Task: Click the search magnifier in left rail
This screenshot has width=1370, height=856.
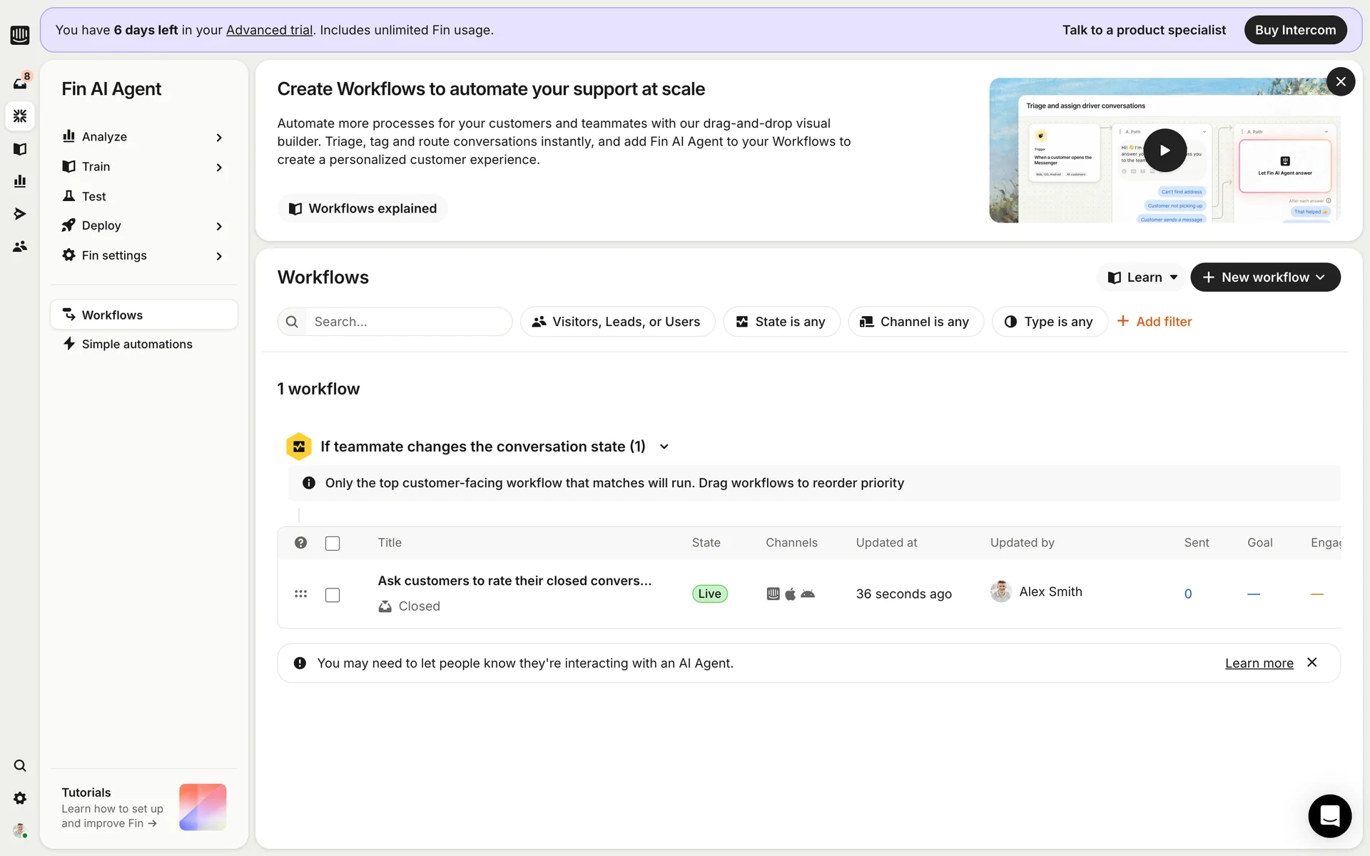Action: pos(20,765)
